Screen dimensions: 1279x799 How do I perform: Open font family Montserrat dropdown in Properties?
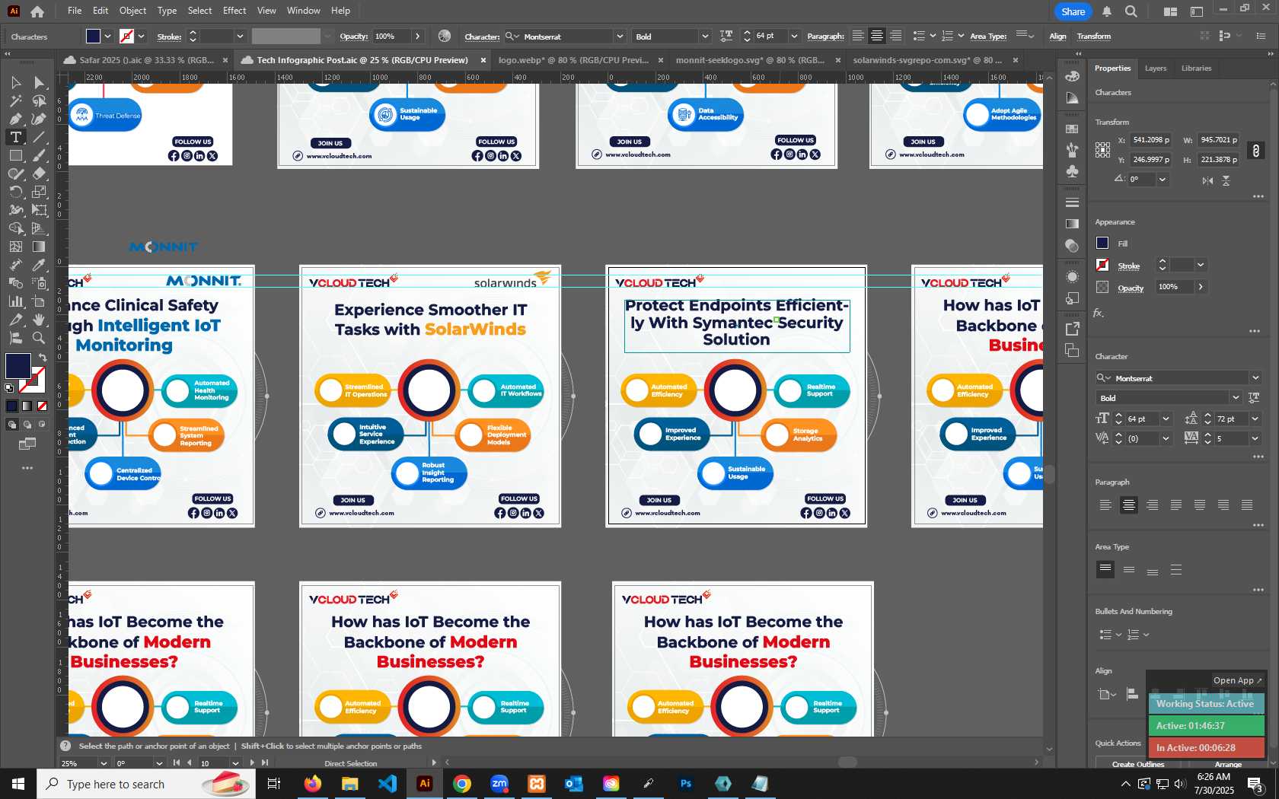(x=1255, y=378)
